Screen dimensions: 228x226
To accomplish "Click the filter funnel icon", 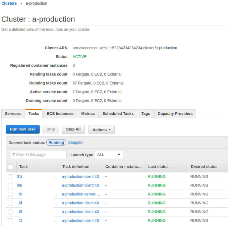I will click(x=14, y=154).
